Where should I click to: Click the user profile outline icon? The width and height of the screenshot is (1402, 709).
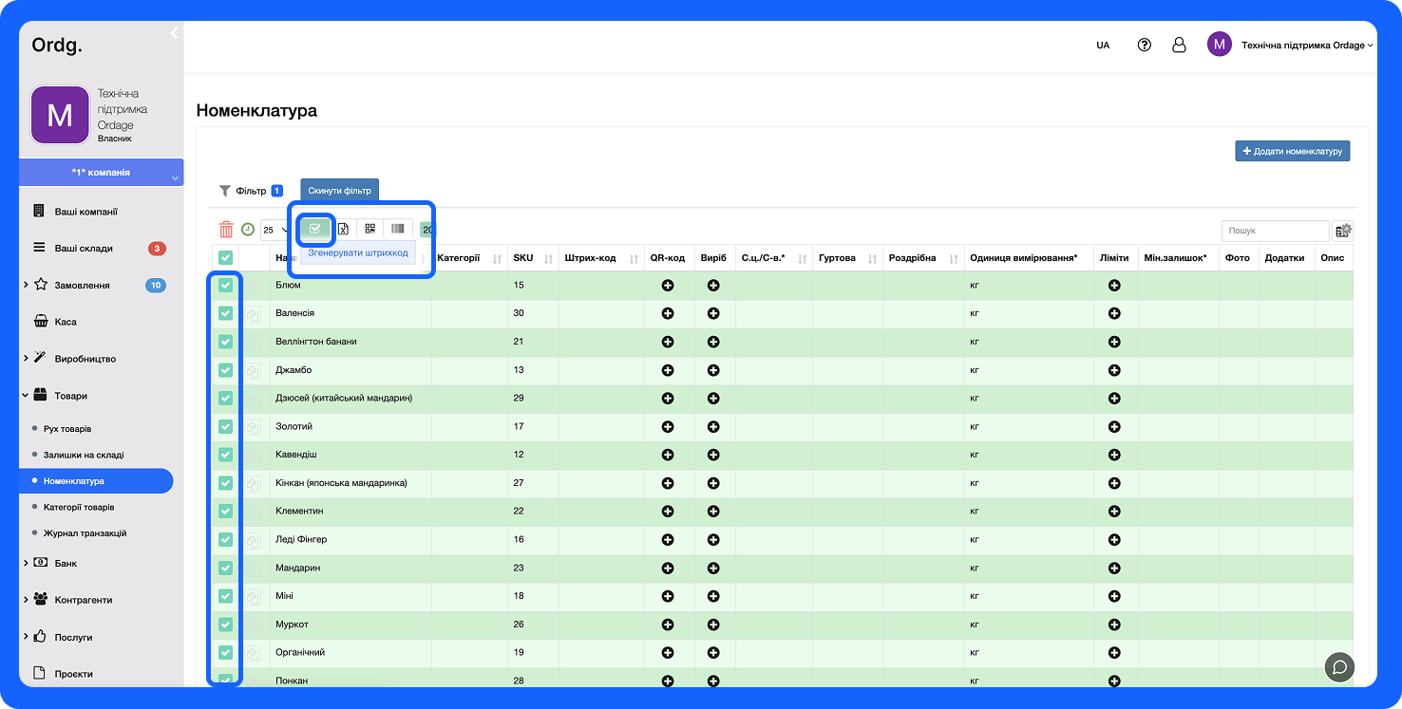point(1179,45)
